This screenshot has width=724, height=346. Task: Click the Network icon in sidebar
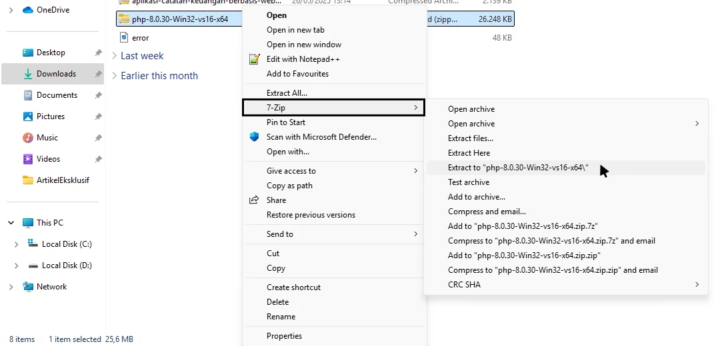click(28, 287)
